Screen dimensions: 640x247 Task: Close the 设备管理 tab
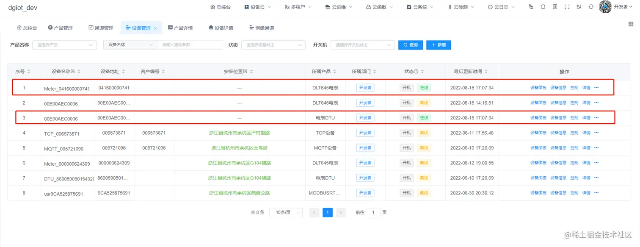click(155, 28)
